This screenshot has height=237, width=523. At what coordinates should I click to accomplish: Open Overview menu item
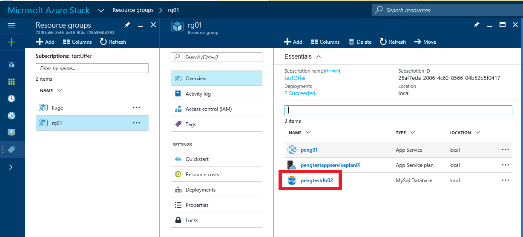[216, 79]
